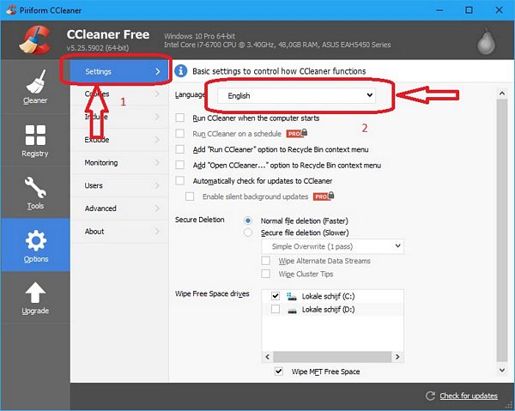Click the blue info icon
515x411 pixels.
180,71
